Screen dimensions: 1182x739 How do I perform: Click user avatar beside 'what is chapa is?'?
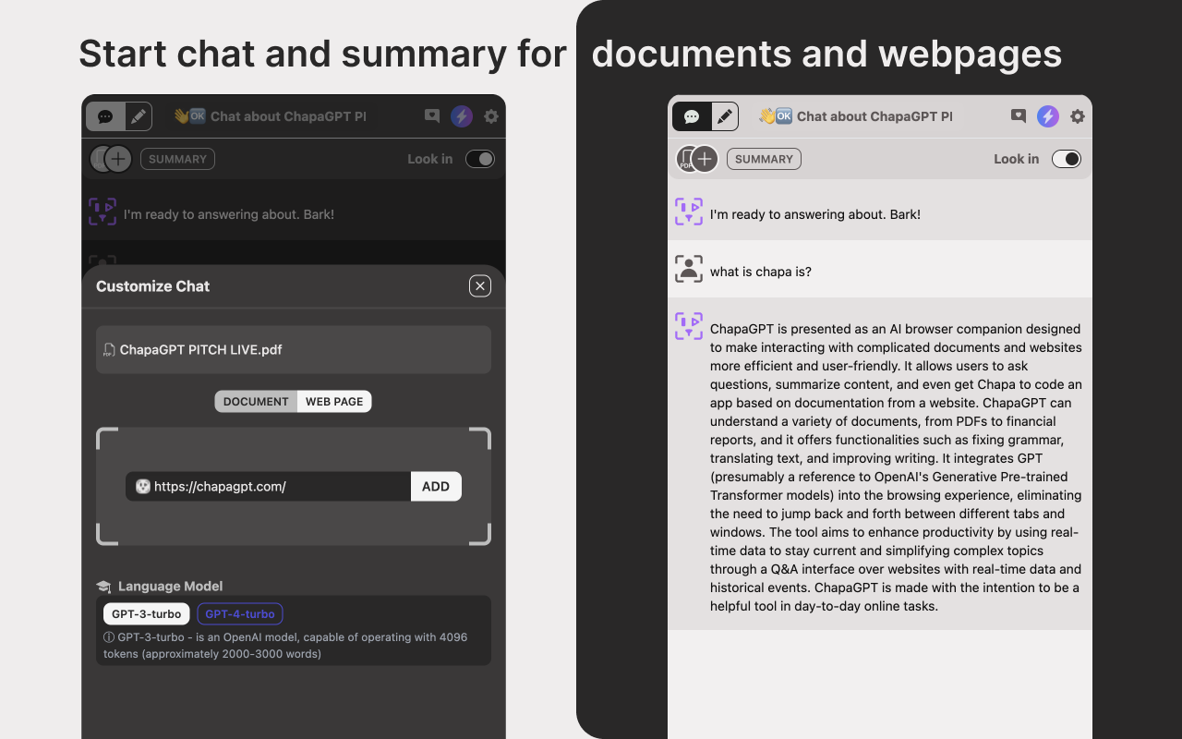click(689, 269)
